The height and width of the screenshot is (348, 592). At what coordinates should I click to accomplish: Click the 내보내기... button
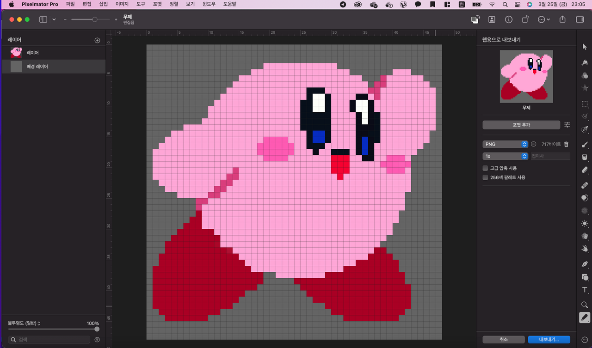coord(549,339)
